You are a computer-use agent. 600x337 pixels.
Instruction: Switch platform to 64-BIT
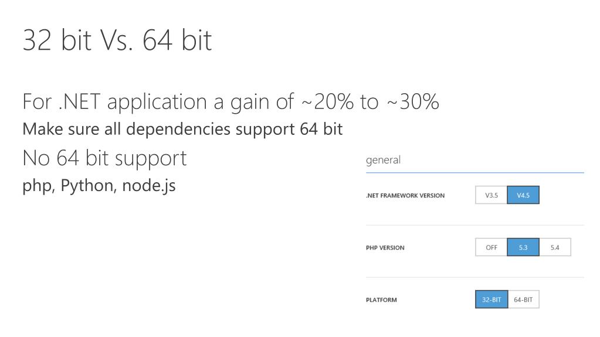[524, 299]
